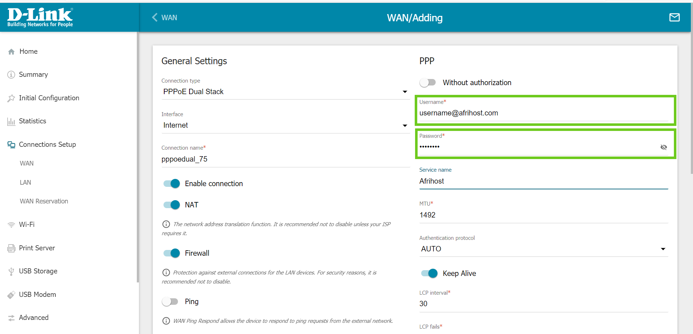
Task: Click the Username input field
Action: 543,113
